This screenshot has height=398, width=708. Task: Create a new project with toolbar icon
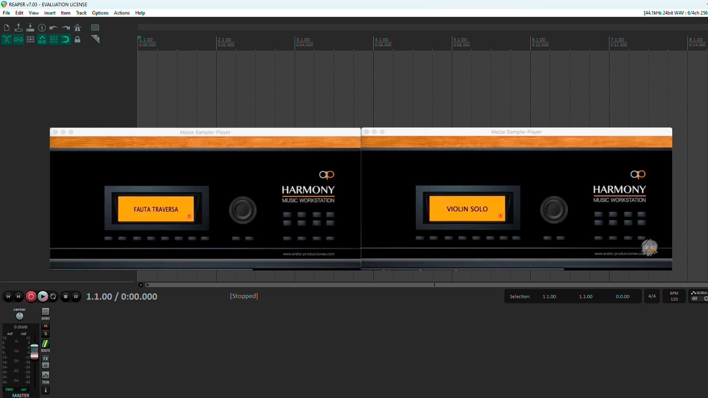coord(7,27)
